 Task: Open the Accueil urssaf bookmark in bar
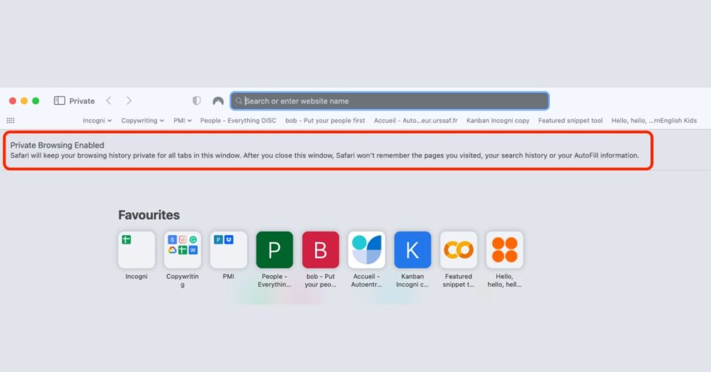[x=415, y=120]
